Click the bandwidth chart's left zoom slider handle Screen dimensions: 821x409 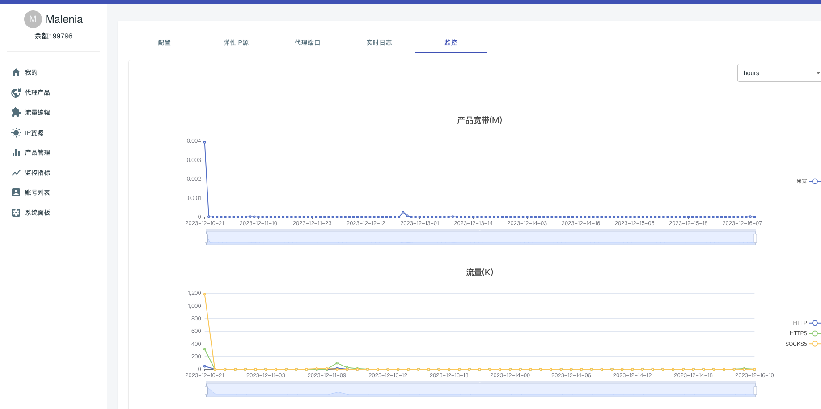tap(206, 239)
